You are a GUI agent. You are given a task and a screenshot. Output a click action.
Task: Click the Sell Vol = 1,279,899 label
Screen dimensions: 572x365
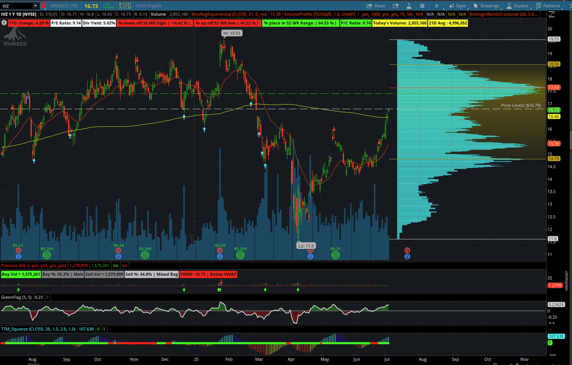pyautogui.click(x=104, y=274)
